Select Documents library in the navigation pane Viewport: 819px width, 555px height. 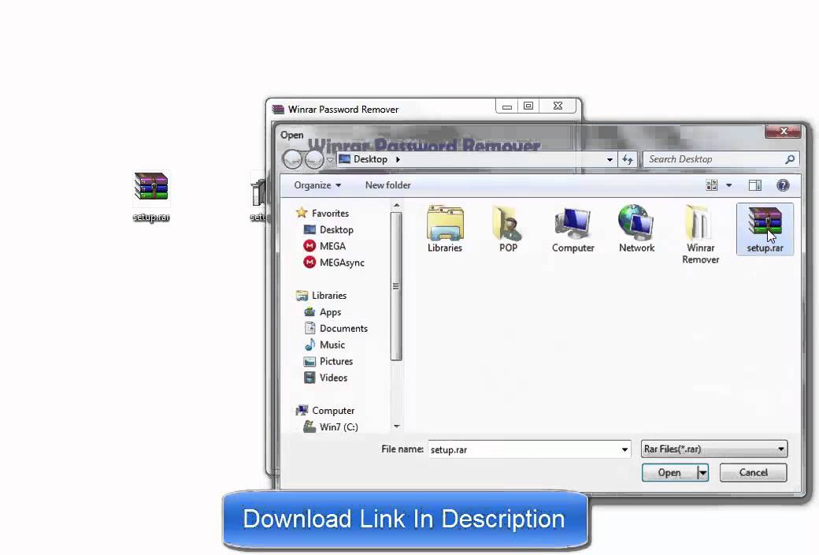335,329
